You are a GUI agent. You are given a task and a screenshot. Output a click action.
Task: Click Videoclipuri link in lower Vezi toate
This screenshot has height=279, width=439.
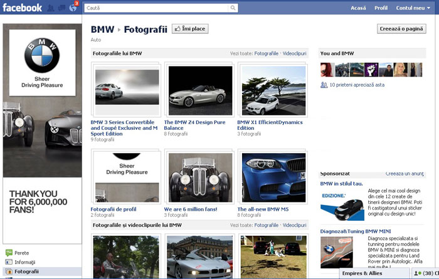(x=294, y=225)
